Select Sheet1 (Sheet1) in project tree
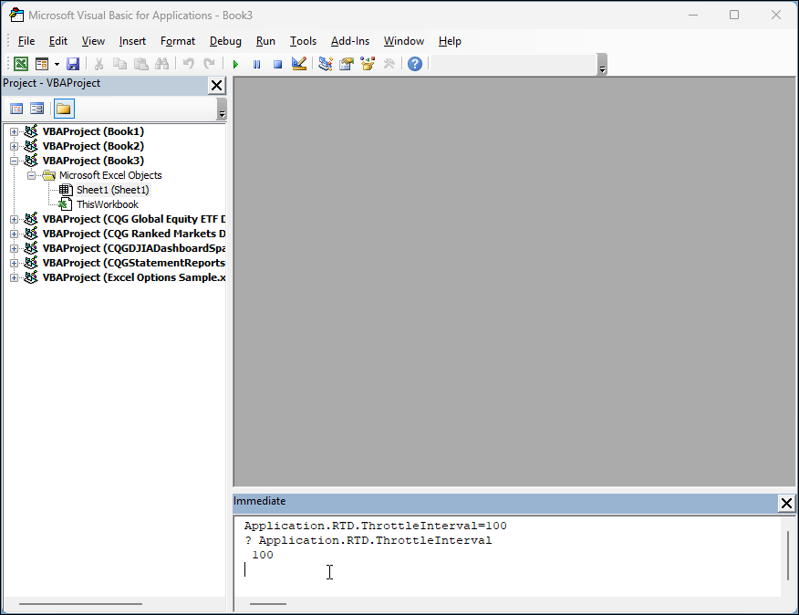799x615 pixels. coord(112,190)
